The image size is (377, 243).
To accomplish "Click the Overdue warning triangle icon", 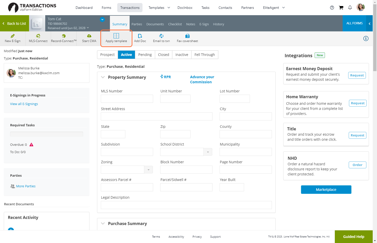I will click(x=32, y=145).
